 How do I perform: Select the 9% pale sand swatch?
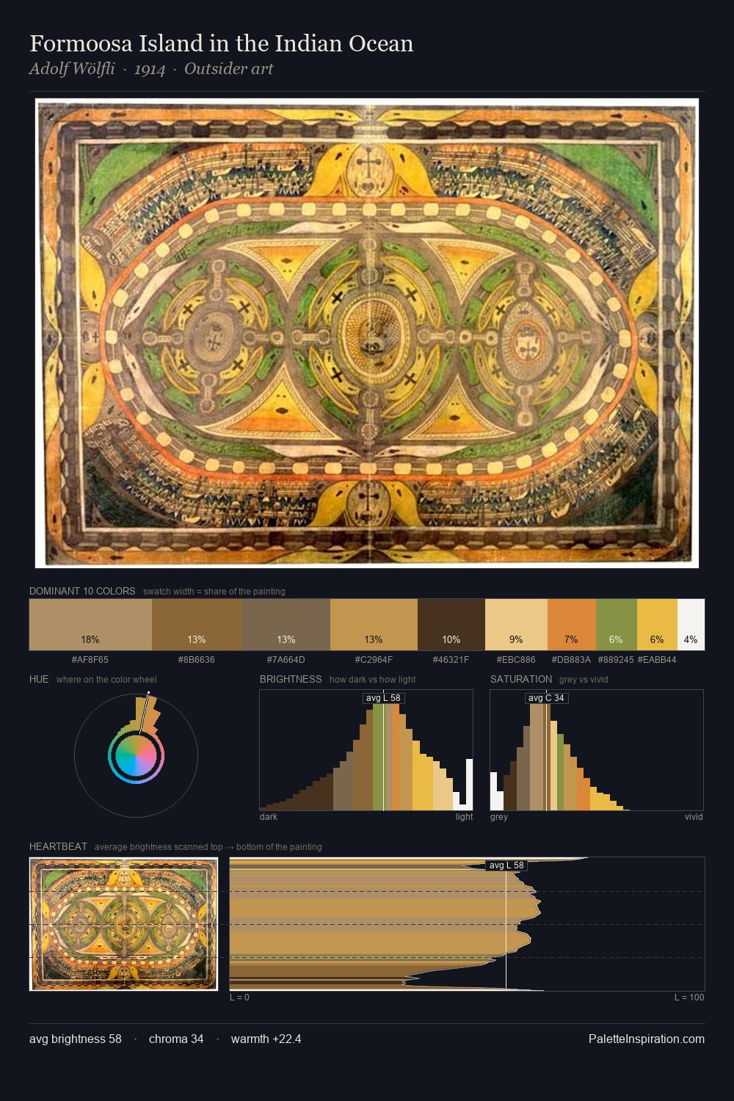coord(516,625)
